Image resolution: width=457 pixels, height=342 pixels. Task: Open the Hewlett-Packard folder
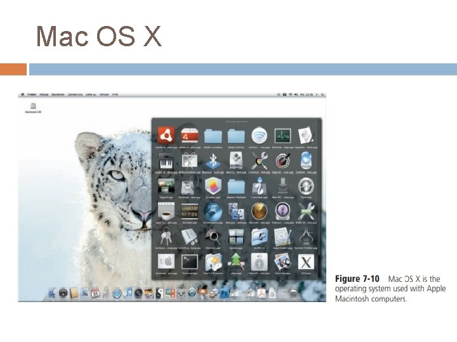point(236,187)
